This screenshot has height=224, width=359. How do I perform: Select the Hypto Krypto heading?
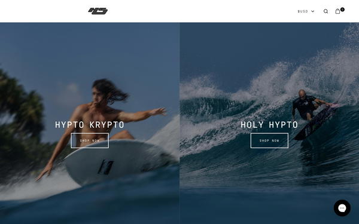coord(90,125)
